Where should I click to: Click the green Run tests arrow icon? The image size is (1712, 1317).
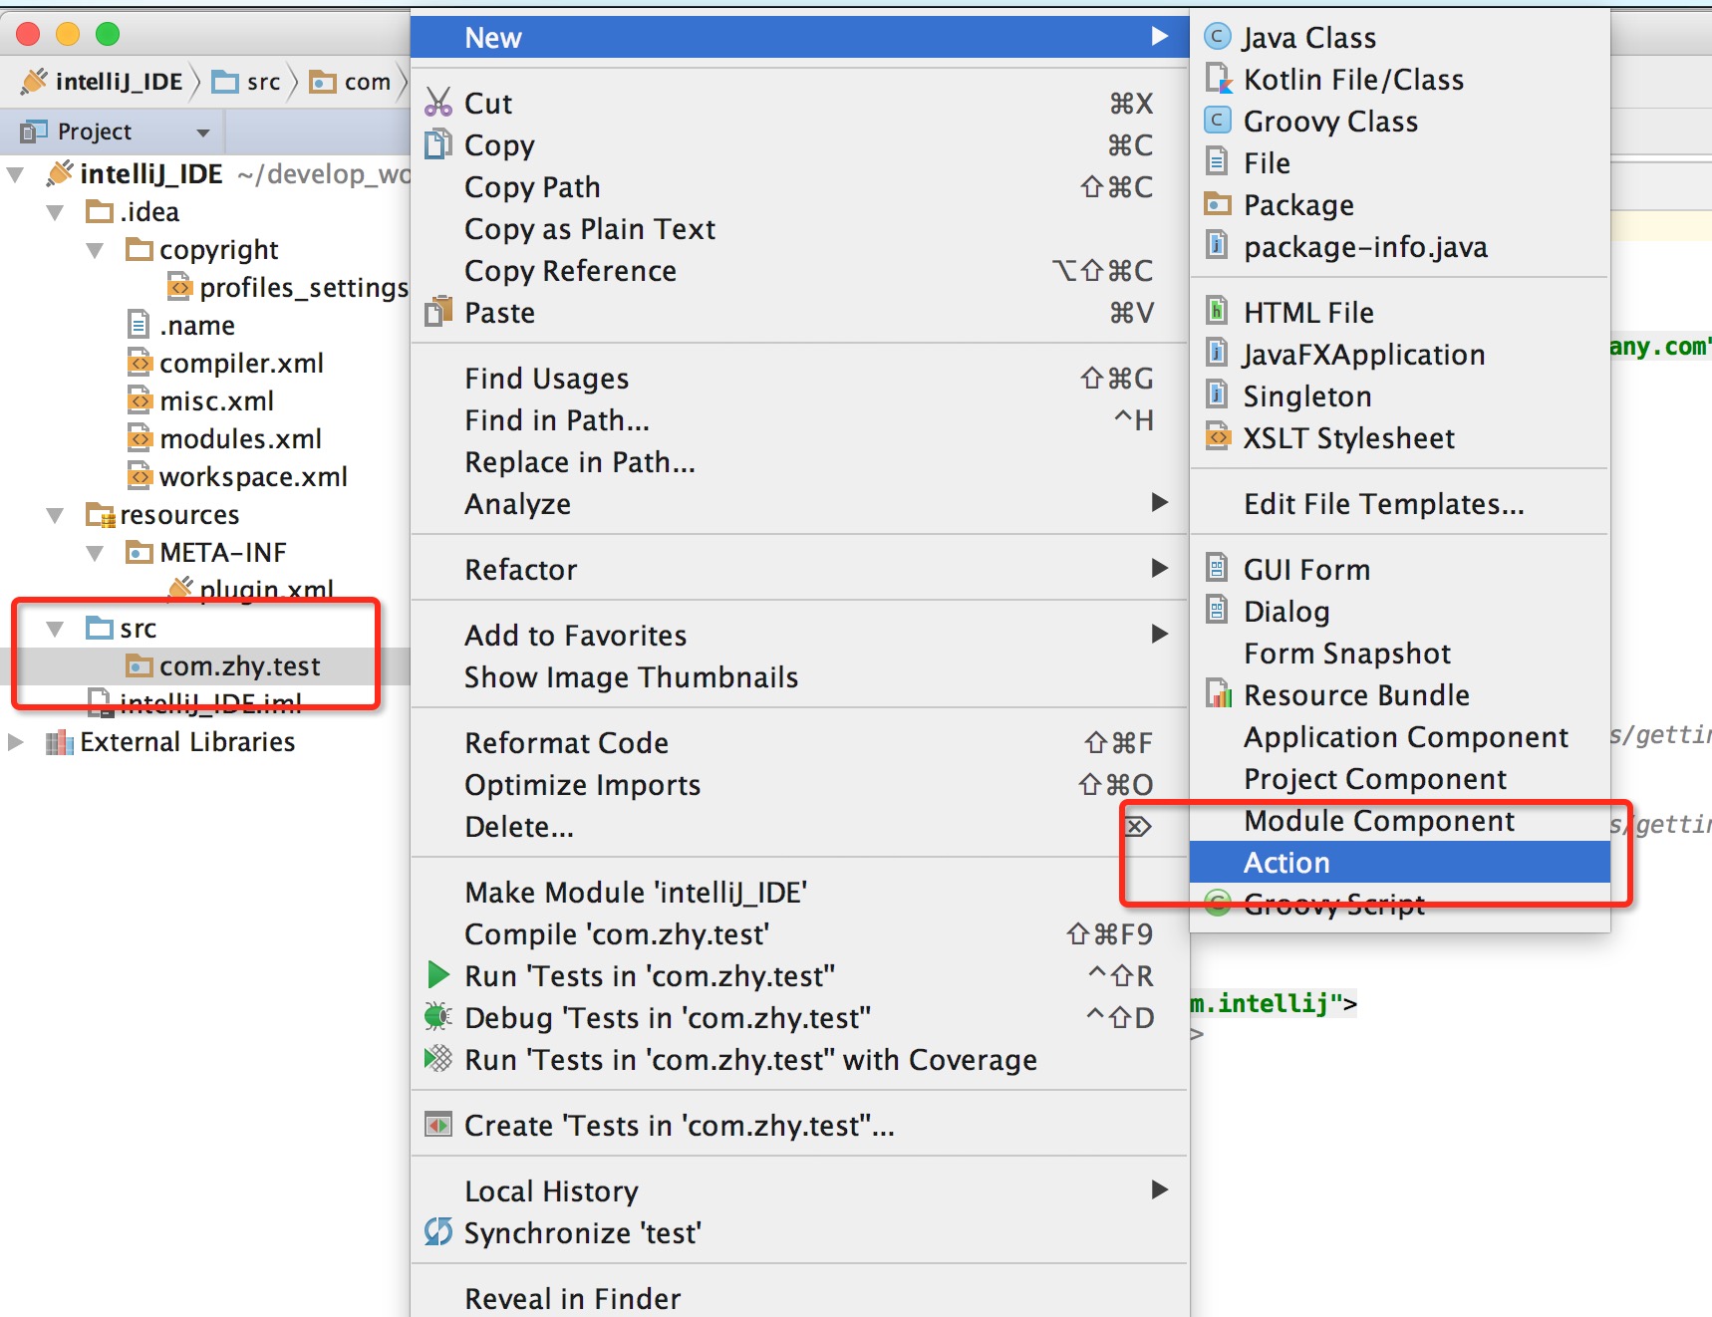[437, 975]
